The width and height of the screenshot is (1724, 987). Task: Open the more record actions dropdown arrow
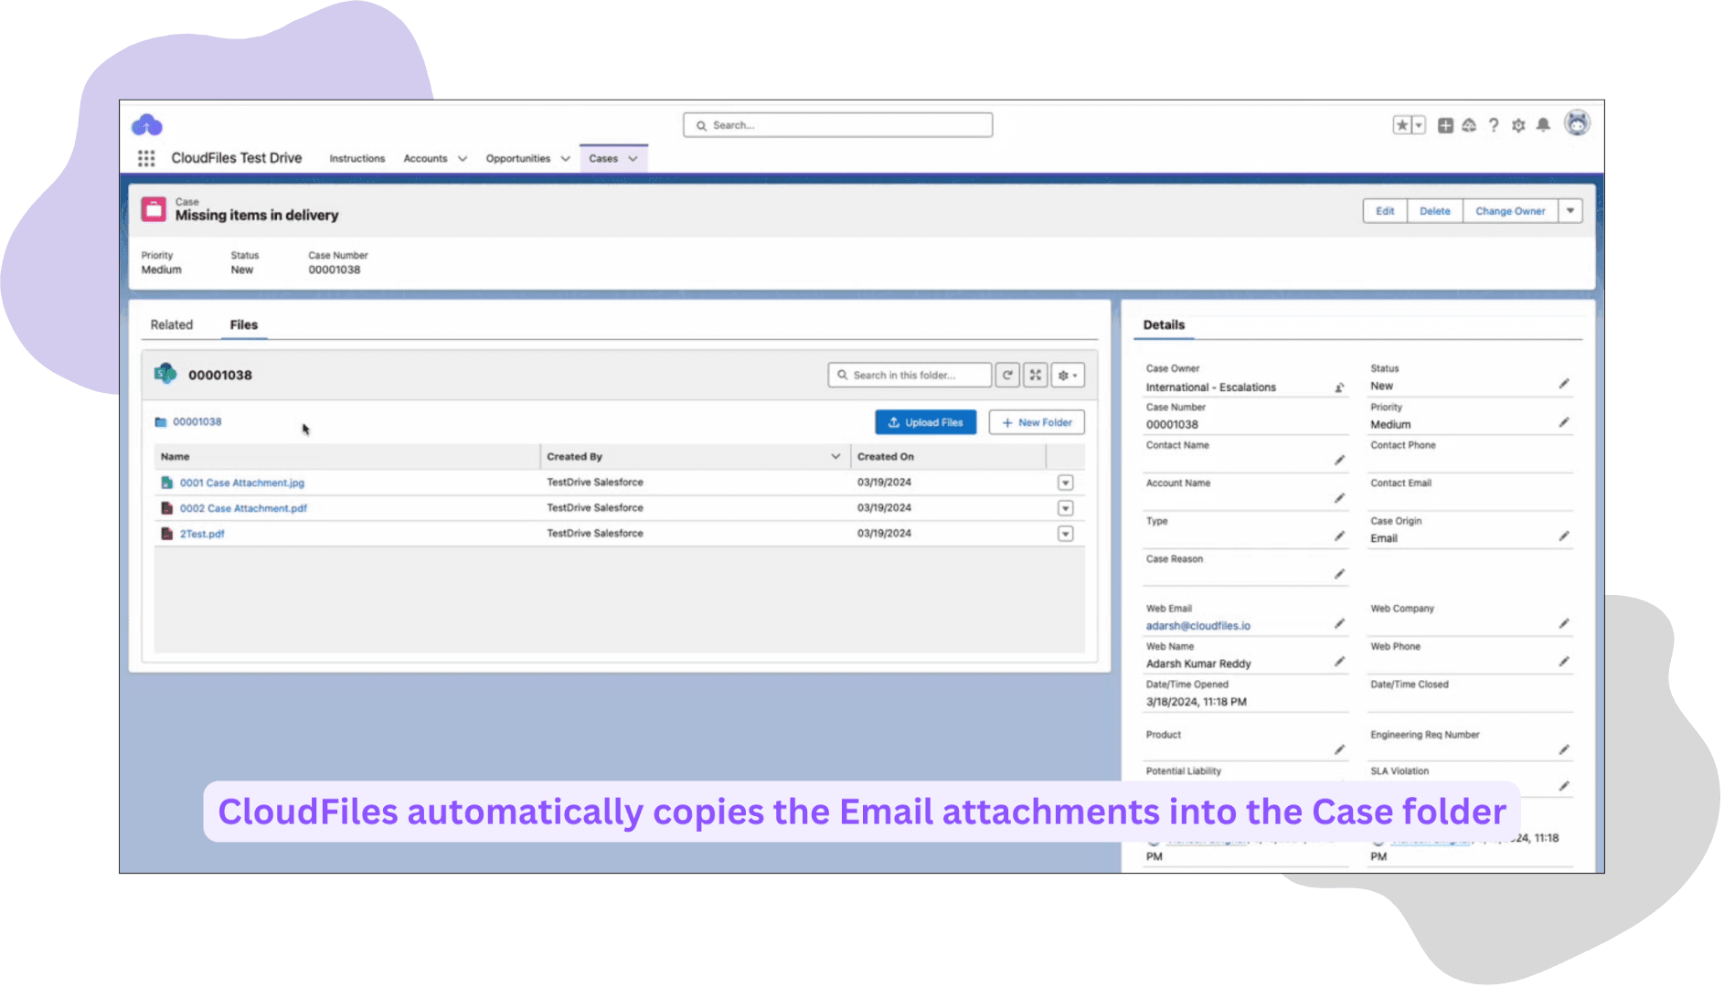click(1570, 211)
